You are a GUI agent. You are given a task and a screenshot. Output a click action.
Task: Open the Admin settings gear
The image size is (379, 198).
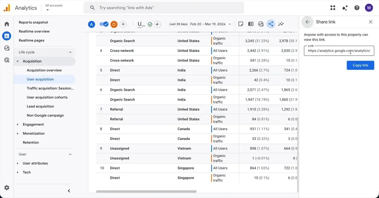(x=7, y=188)
